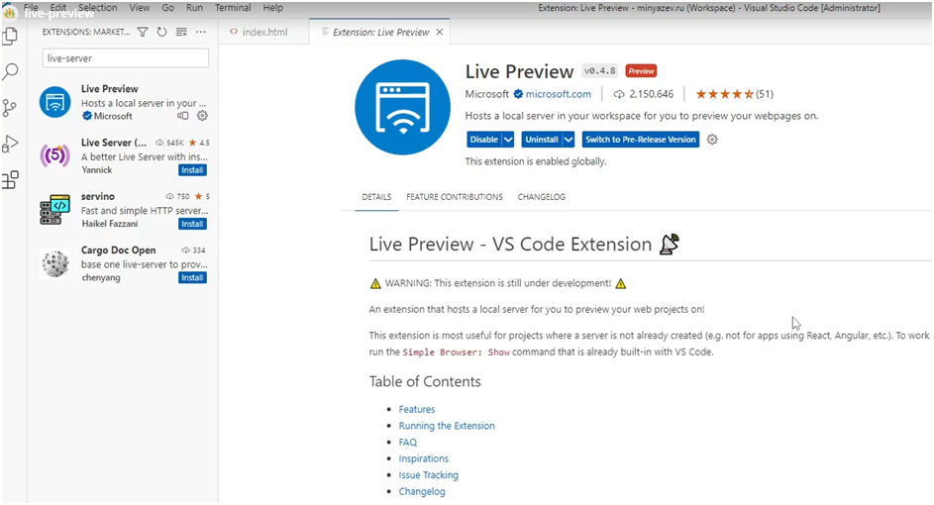This screenshot has width=934, height=505.
Task: Refresh the extensions marketplace list
Action: coord(161,32)
